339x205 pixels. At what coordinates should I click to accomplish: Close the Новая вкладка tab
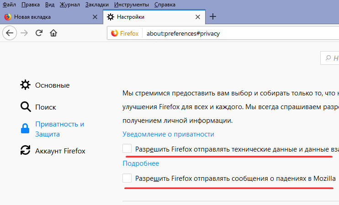(x=95, y=17)
